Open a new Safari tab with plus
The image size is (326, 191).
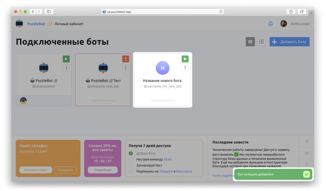[x=311, y=13]
